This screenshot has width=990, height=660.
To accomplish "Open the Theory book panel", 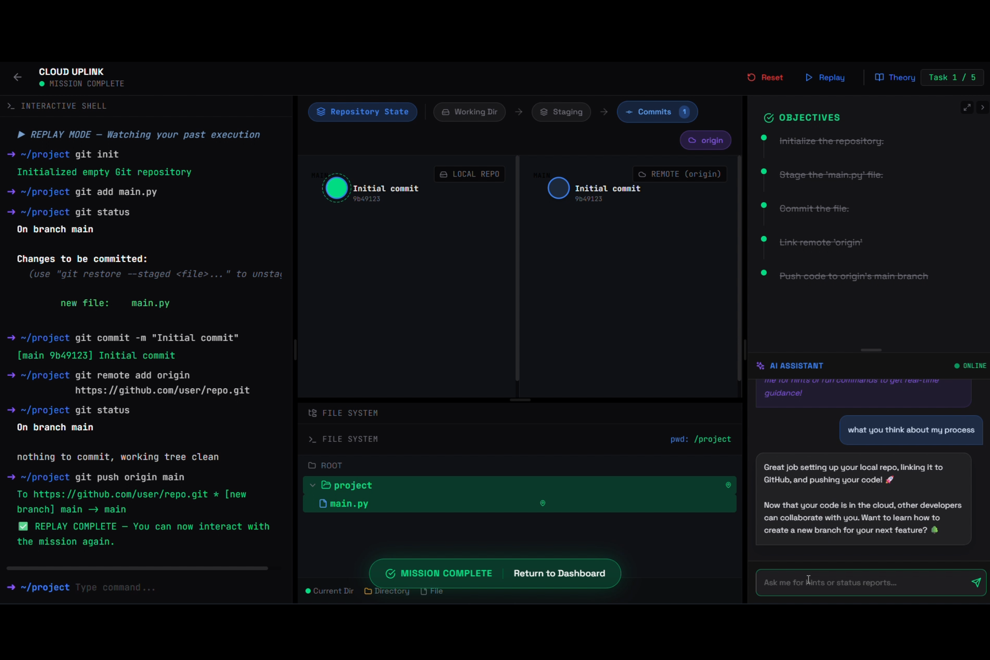I will click(895, 77).
